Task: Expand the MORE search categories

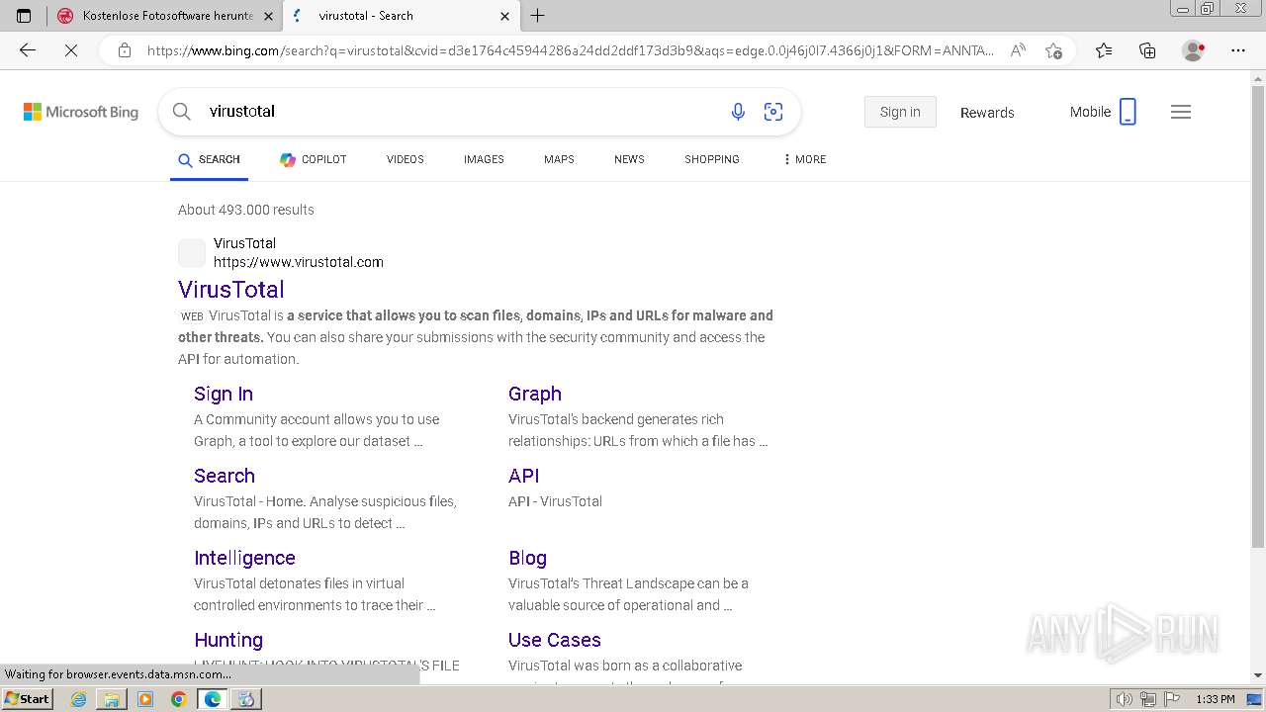Action: coord(804,159)
